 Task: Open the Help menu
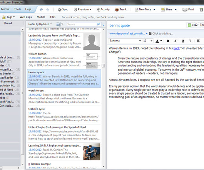click(x=28, y=9)
